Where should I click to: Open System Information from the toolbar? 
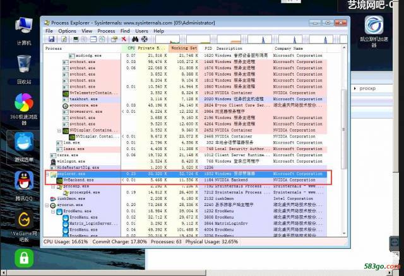76,39
